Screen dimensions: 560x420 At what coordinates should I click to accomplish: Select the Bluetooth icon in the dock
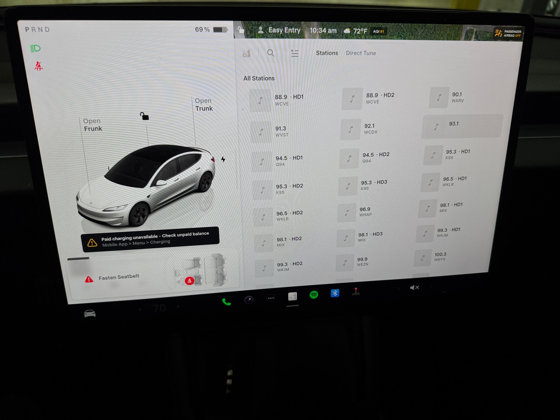coord(335,293)
